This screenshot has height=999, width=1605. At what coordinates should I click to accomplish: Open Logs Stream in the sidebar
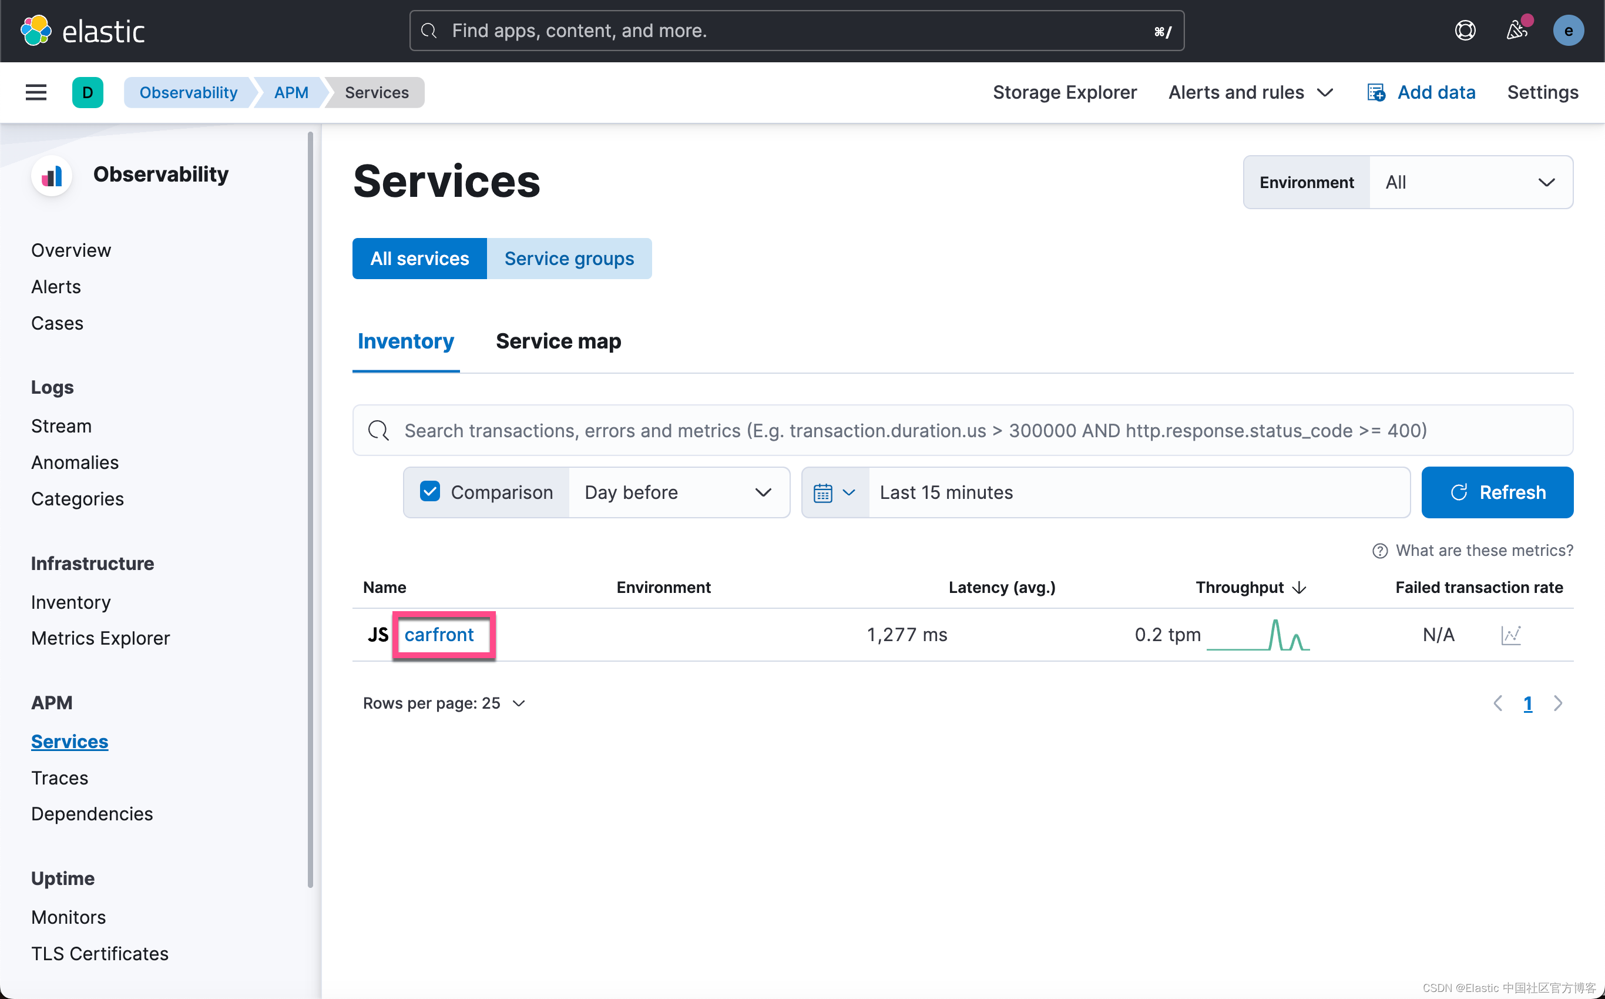[x=61, y=427]
